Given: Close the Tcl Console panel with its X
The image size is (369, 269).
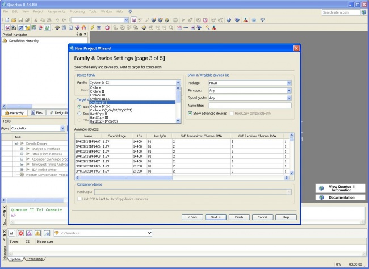Looking at the screenshot, I should click(4, 207).
